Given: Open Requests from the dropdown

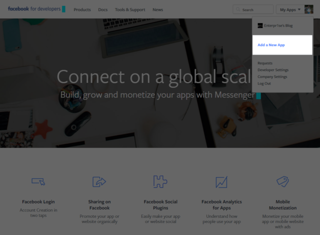Looking at the screenshot, I should [x=265, y=63].
